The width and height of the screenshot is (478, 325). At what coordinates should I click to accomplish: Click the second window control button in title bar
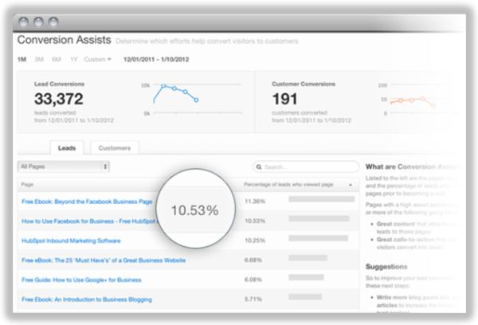click(x=38, y=22)
